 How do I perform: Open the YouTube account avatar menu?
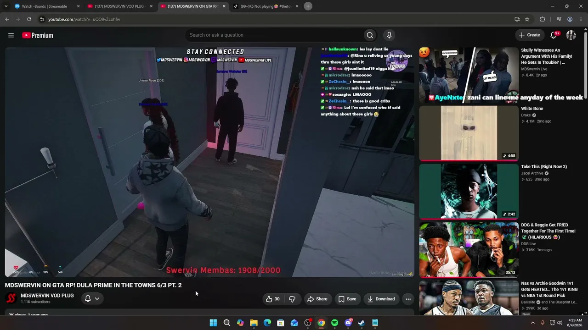pos(571,35)
